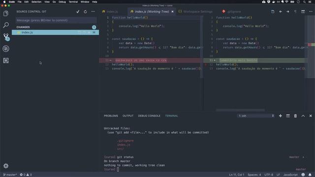This screenshot has height=177, width=315.
Task: Open Source Control view in activity bar
Action: [6, 37]
